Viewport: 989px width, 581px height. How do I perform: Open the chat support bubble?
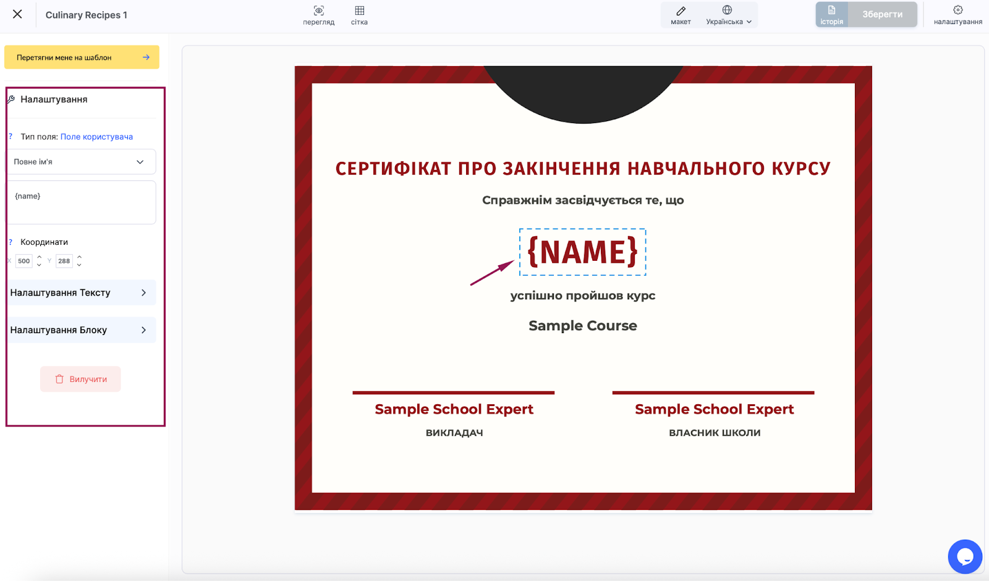point(964,556)
